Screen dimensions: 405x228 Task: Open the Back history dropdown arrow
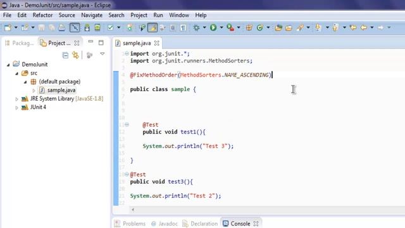coord(372,27)
